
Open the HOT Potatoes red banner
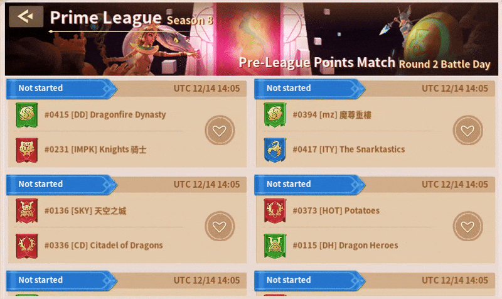coord(275,210)
